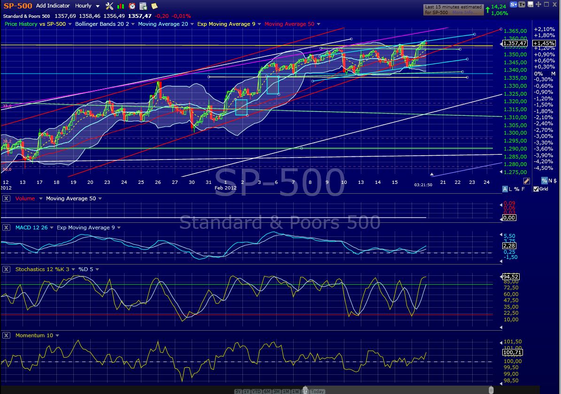
Task: Open the MACD 12 26 dropdown
Action: 52,227
